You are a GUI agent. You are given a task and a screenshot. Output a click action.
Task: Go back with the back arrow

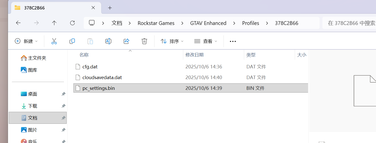18,23
